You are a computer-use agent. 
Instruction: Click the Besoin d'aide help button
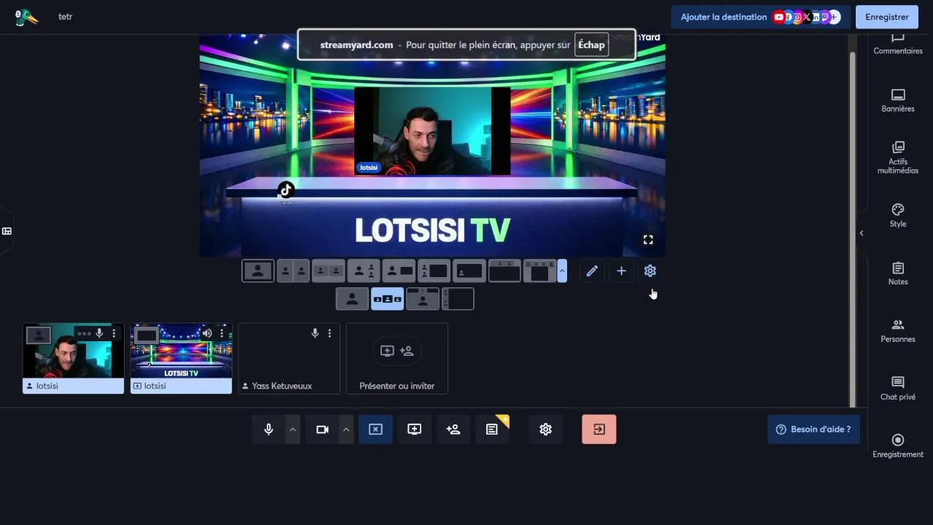(x=813, y=429)
